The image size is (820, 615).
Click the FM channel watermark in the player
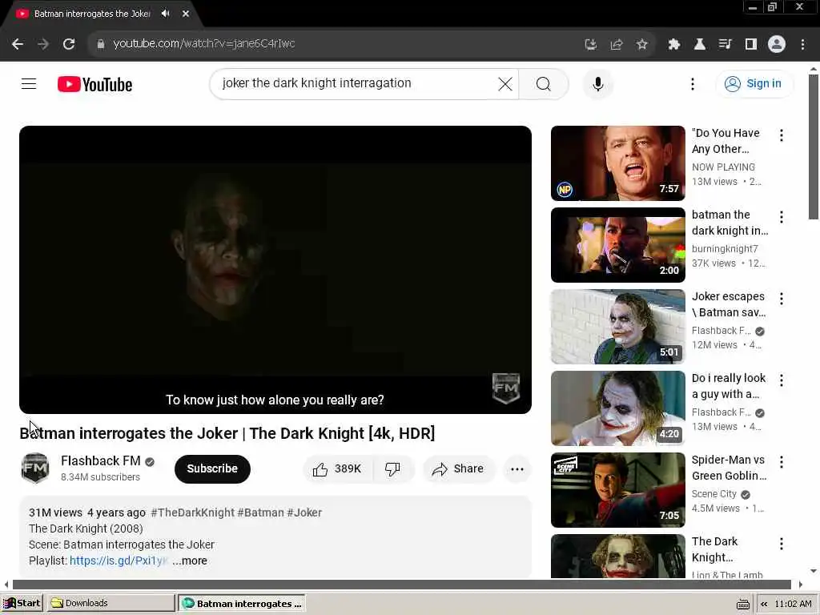click(x=506, y=388)
